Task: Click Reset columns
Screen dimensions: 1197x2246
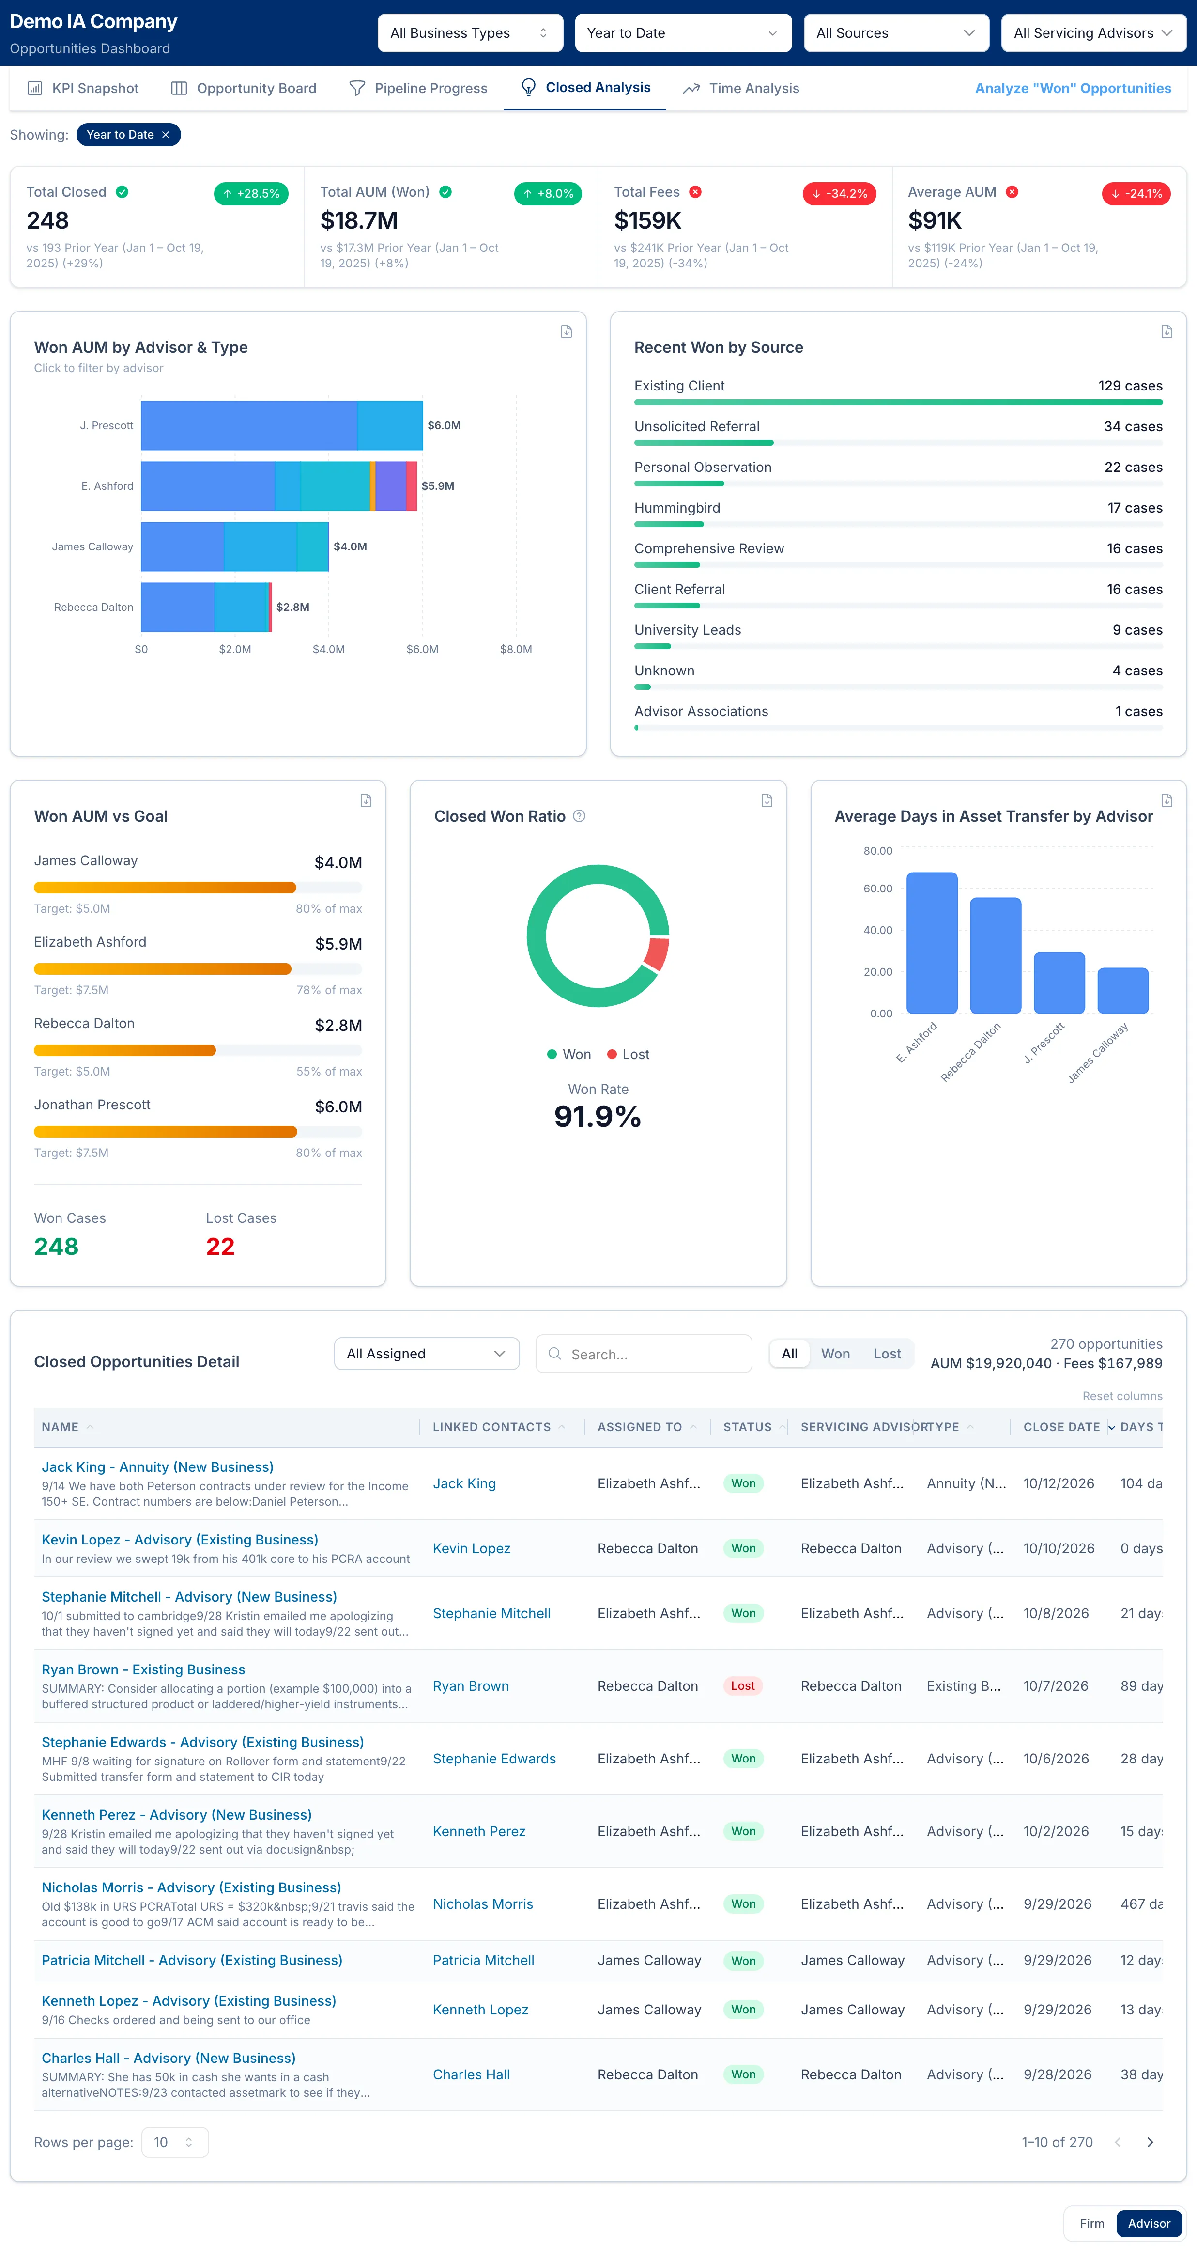Action: pos(1122,1396)
